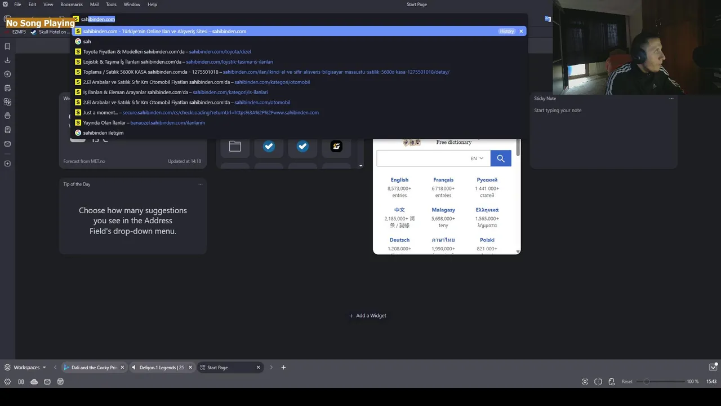Open the black and yellow speed dial tile
The width and height of the screenshot is (721, 406).
click(x=336, y=147)
